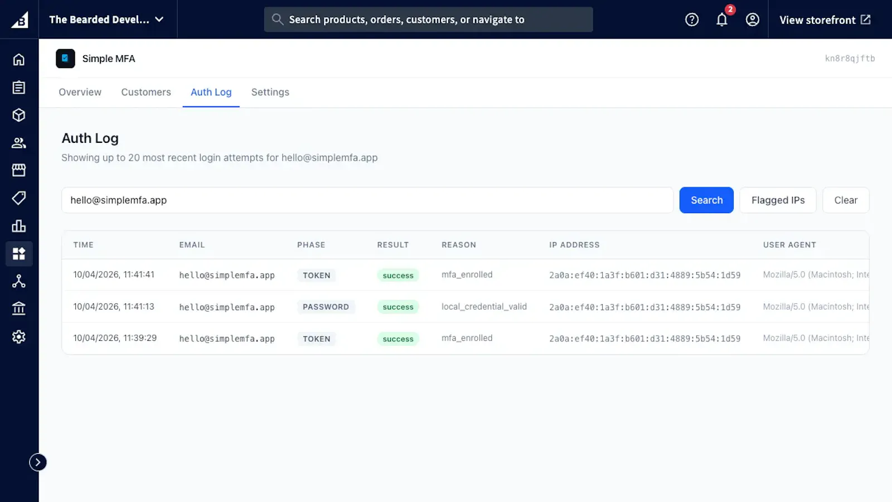Switch to the Settings tab
This screenshot has width=892, height=502.
coord(270,92)
